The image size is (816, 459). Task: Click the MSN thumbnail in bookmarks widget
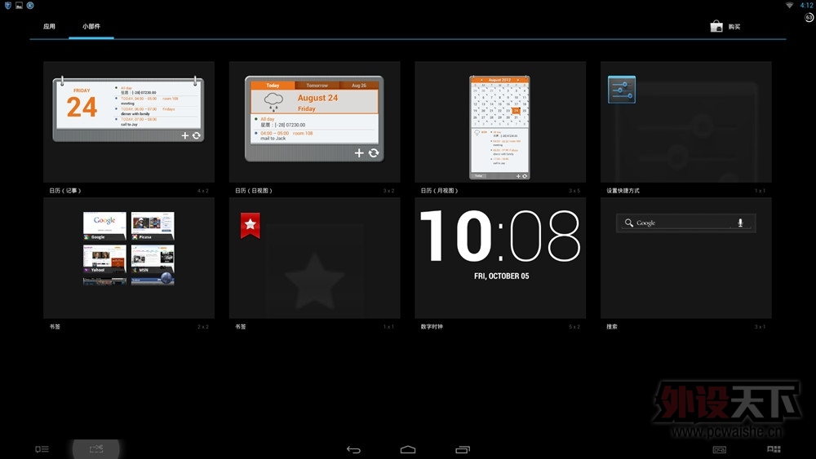153,259
